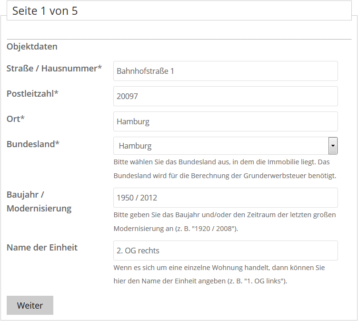Click the 'Seite 1 von 5' header
The width and height of the screenshot is (358, 321).
(45, 11)
